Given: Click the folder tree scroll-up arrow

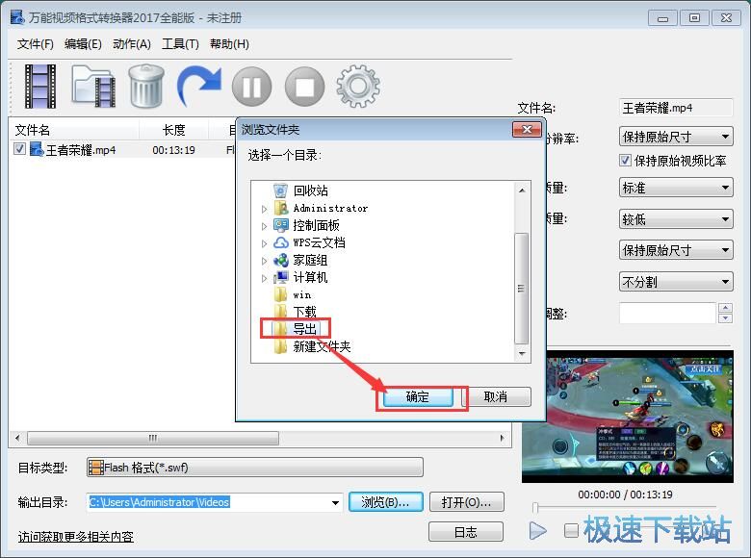Looking at the screenshot, I should coord(522,190).
